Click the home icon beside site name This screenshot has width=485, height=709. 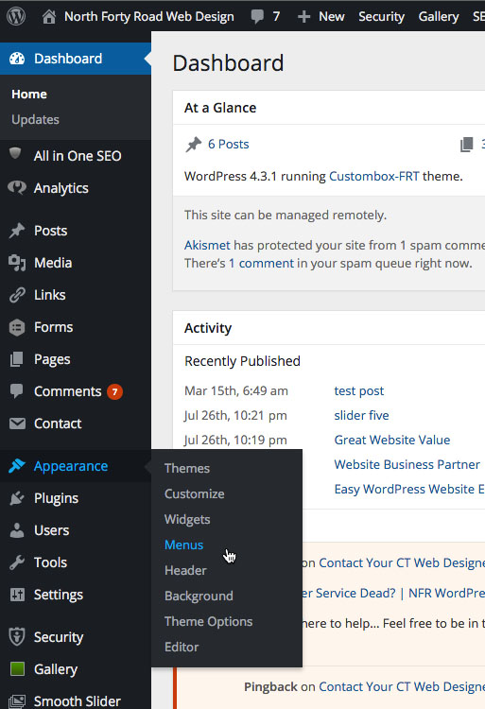click(x=49, y=17)
